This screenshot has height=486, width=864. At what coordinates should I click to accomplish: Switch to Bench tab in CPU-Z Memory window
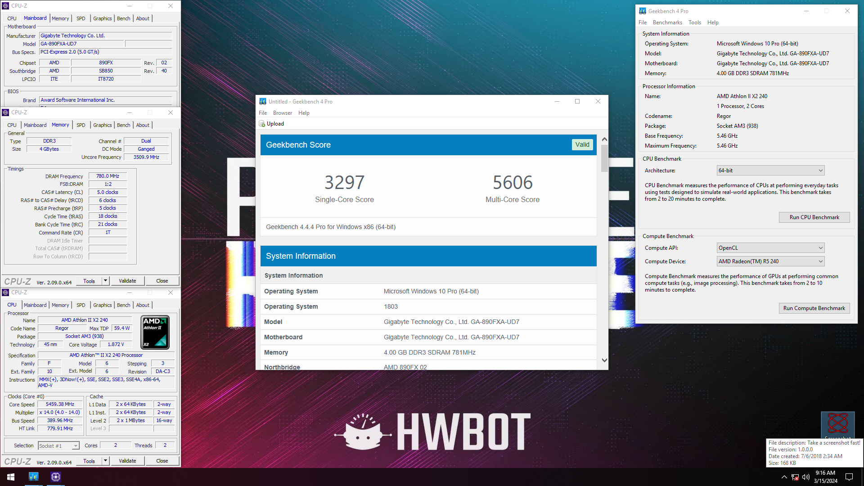click(124, 125)
